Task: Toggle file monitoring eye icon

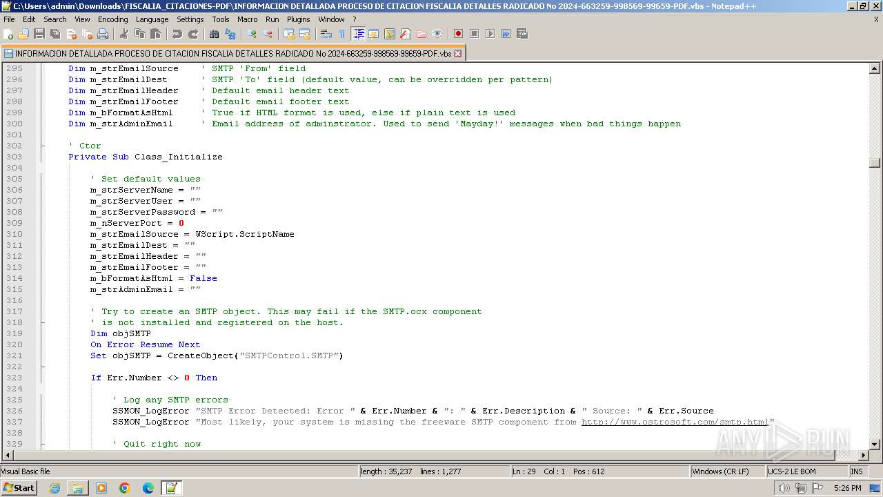Action: click(x=437, y=34)
